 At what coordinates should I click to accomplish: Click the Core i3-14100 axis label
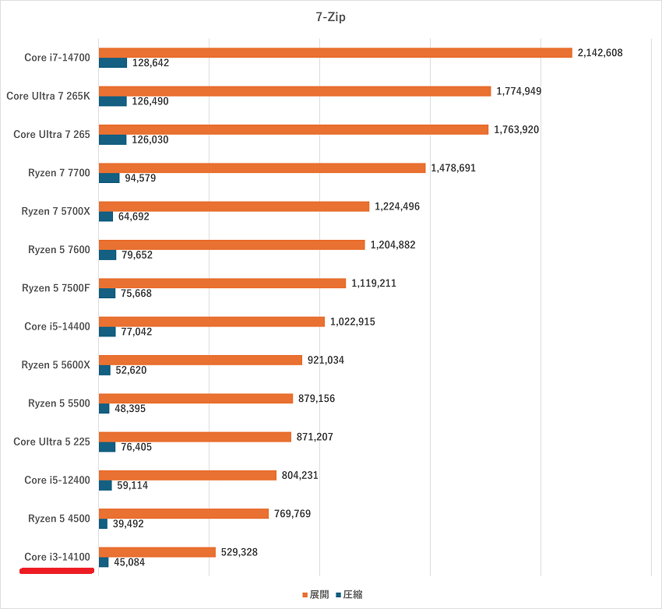pyautogui.click(x=57, y=557)
